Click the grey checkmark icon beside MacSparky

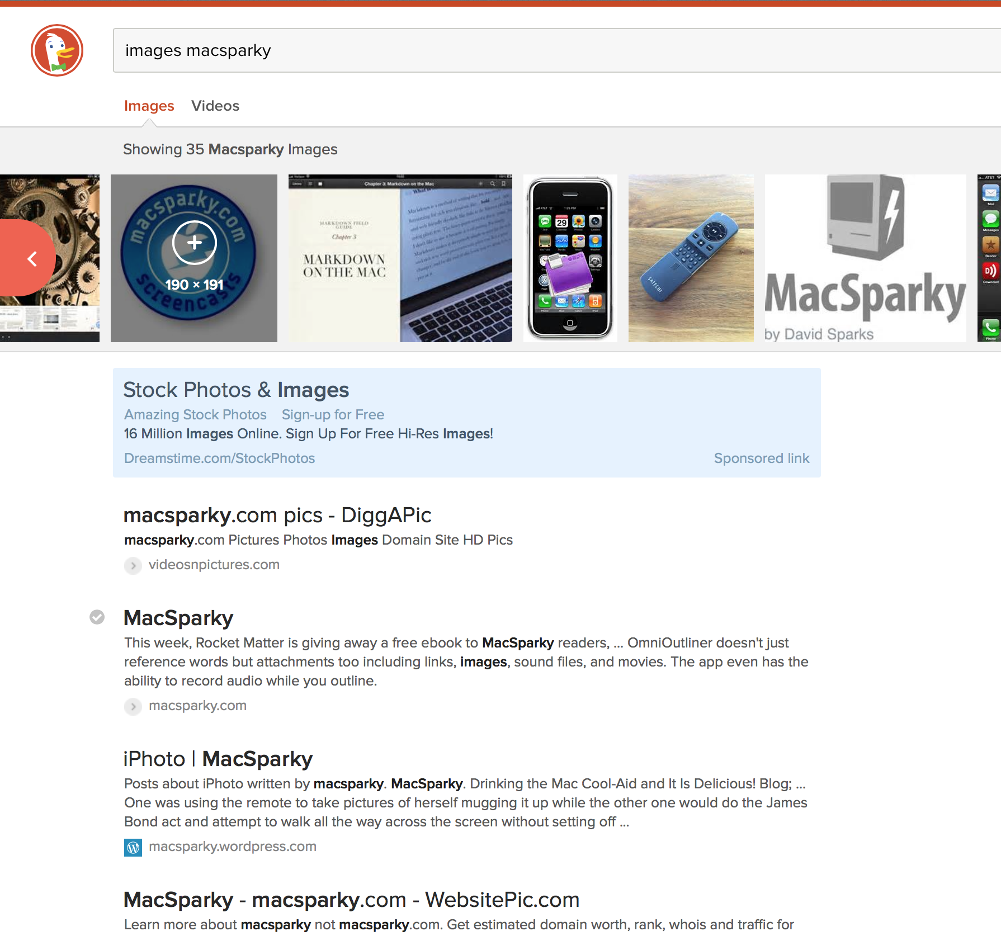tap(97, 617)
